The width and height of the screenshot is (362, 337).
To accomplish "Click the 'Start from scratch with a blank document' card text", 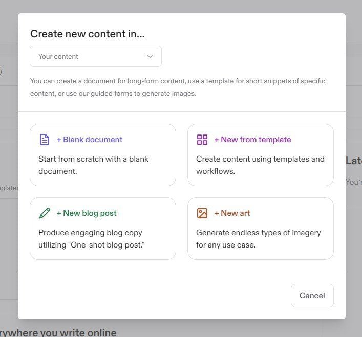I will [x=93, y=165].
